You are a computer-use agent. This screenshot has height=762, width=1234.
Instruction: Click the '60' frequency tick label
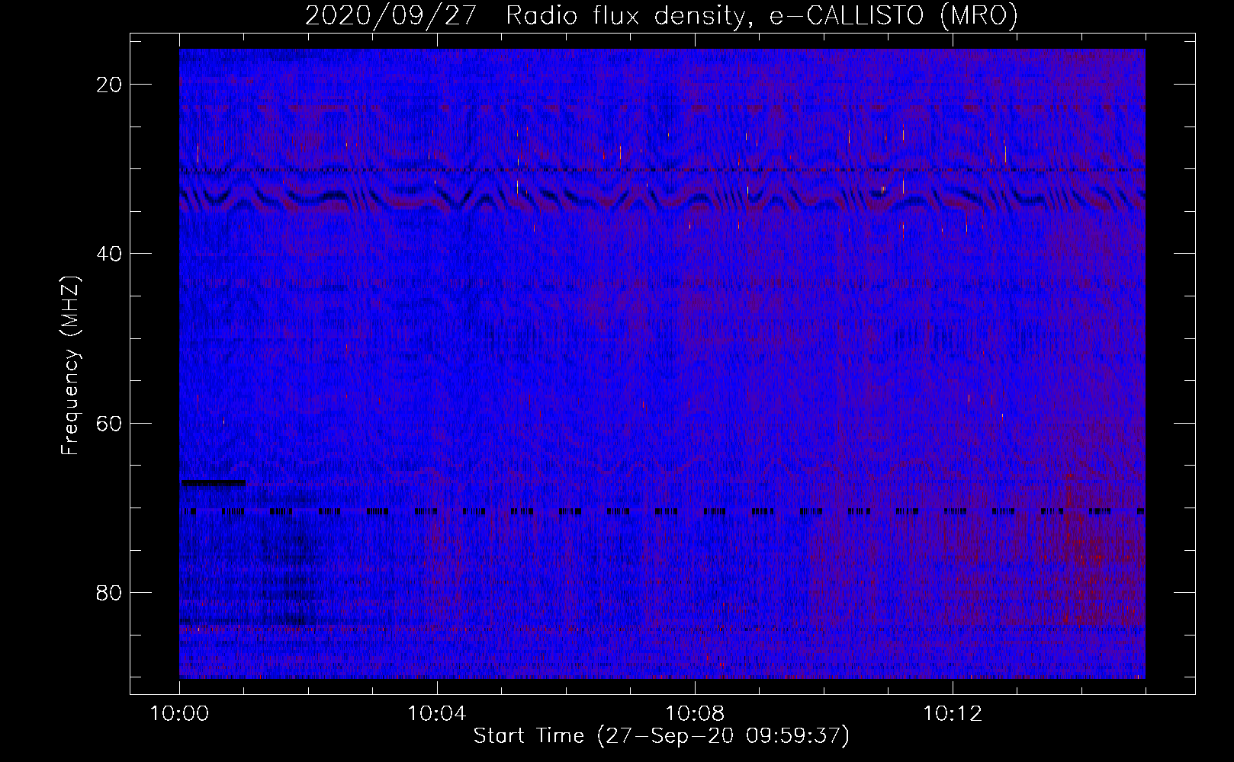(x=109, y=423)
